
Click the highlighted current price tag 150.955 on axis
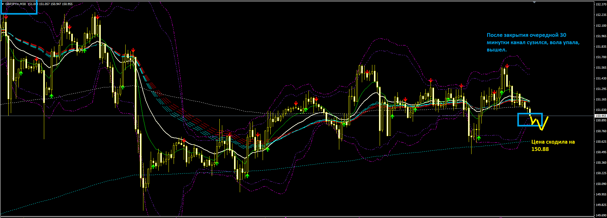point(601,116)
